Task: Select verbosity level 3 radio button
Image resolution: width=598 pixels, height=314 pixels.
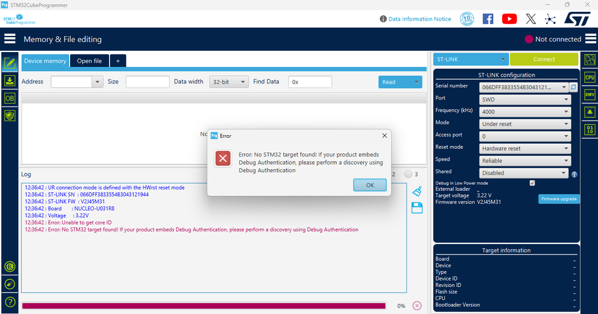Action: 408,174
